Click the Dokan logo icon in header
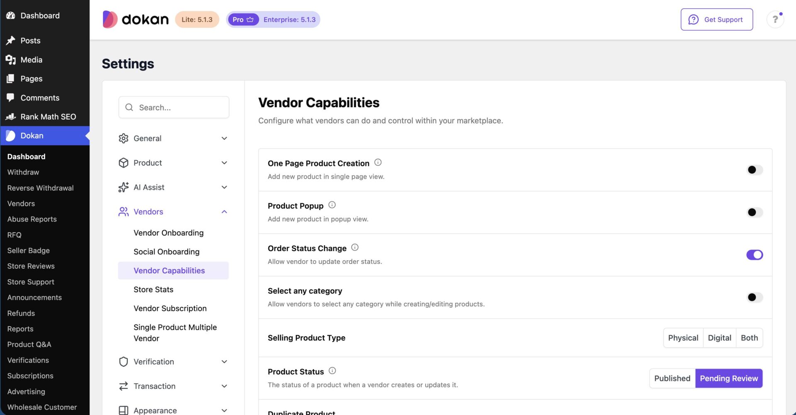This screenshot has height=415, width=796. [110, 19]
